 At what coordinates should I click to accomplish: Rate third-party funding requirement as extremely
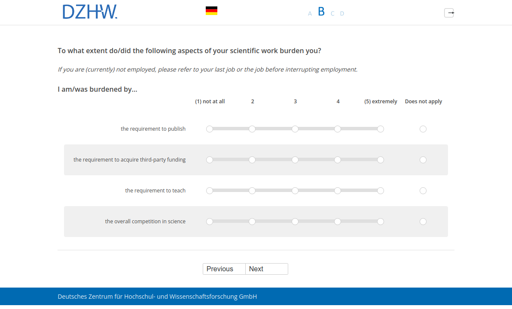click(x=381, y=160)
